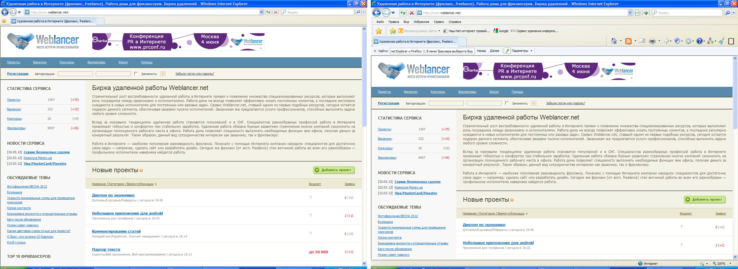Image resolution: width=738 pixels, height=269 pixels.
Task: Refresh the page in the left window
Action: [268, 12]
